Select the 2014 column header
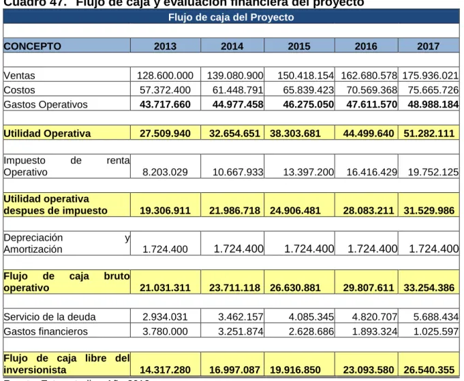Screen dimensions: 464x381 tap(232, 46)
